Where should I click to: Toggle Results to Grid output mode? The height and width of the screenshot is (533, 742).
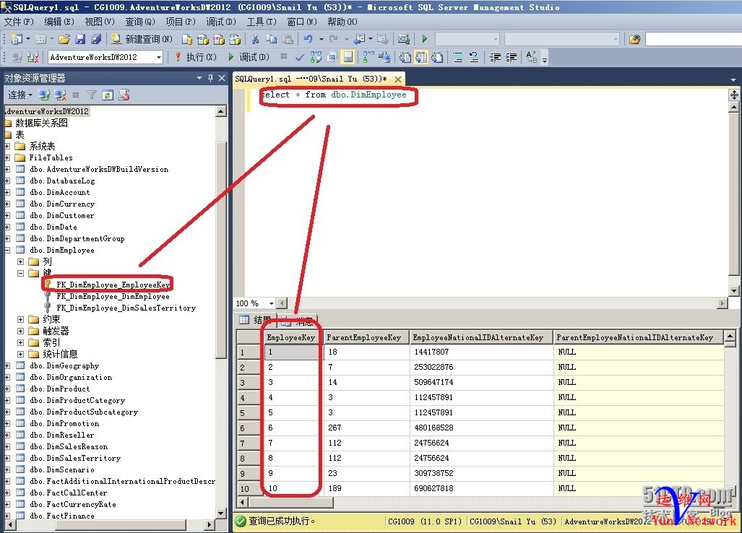tap(420, 57)
